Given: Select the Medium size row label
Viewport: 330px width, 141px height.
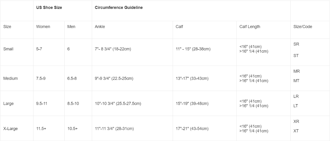Looking at the screenshot, I should pyautogui.click(x=10, y=78).
